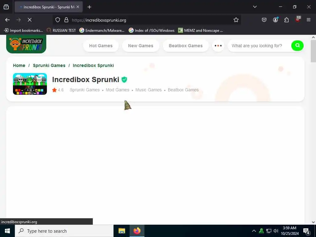Open Index of /ISOs/Windows bookmark
316x237 pixels.
152,31
